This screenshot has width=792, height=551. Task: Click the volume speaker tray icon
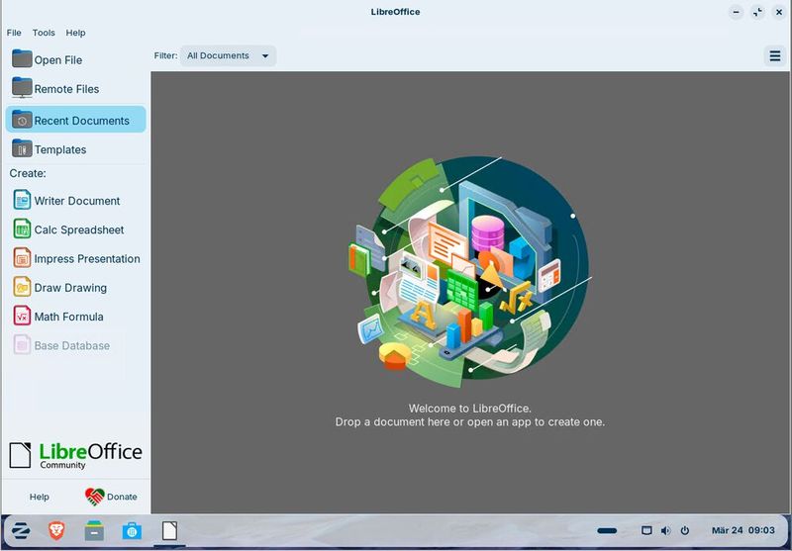click(x=665, y=530)
